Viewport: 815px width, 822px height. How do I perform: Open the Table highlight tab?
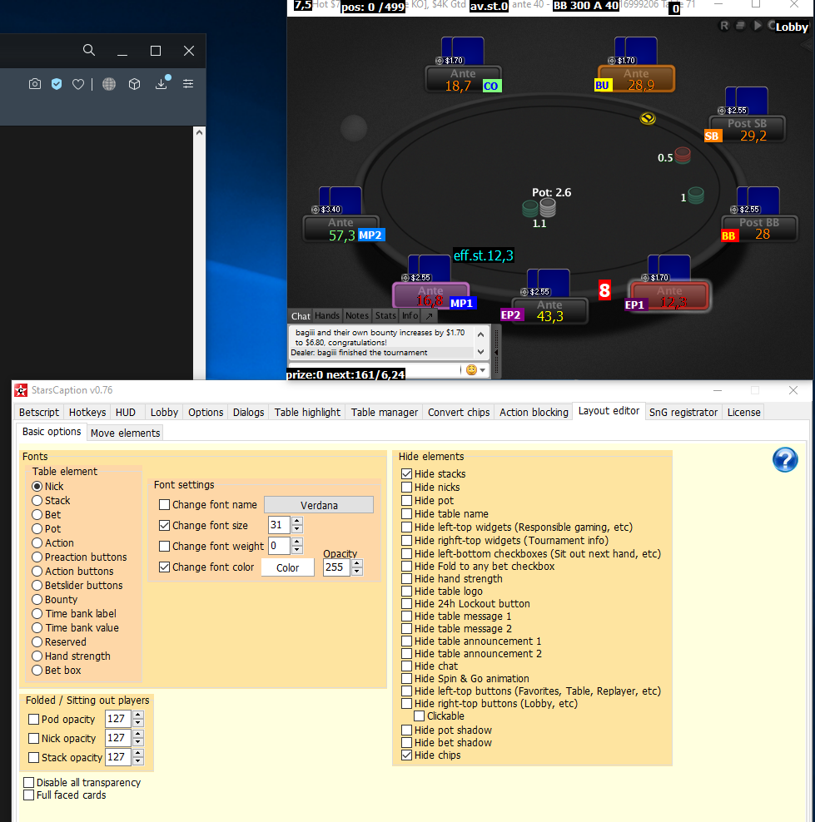307,412
